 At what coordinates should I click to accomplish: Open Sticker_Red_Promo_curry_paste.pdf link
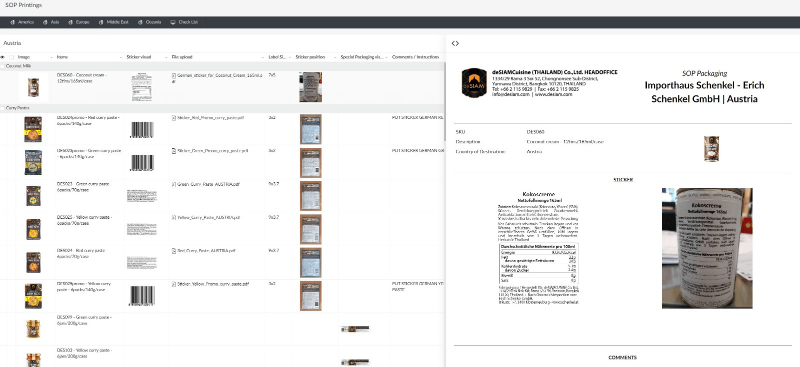click(210, 118)
